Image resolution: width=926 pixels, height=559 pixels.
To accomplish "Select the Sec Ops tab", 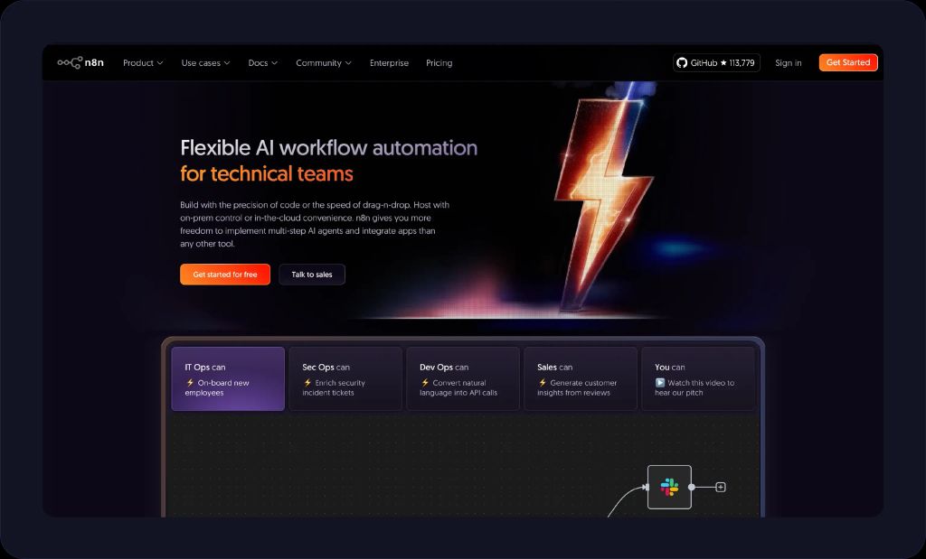I will click(345, 378).
